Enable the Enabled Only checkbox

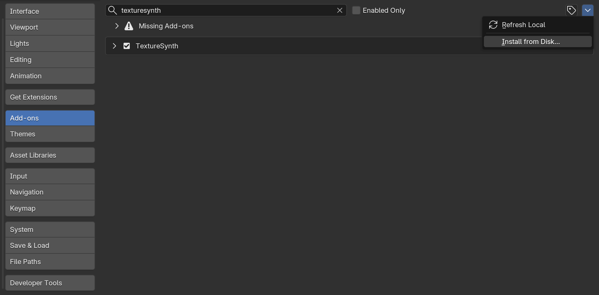pos(356,10)
